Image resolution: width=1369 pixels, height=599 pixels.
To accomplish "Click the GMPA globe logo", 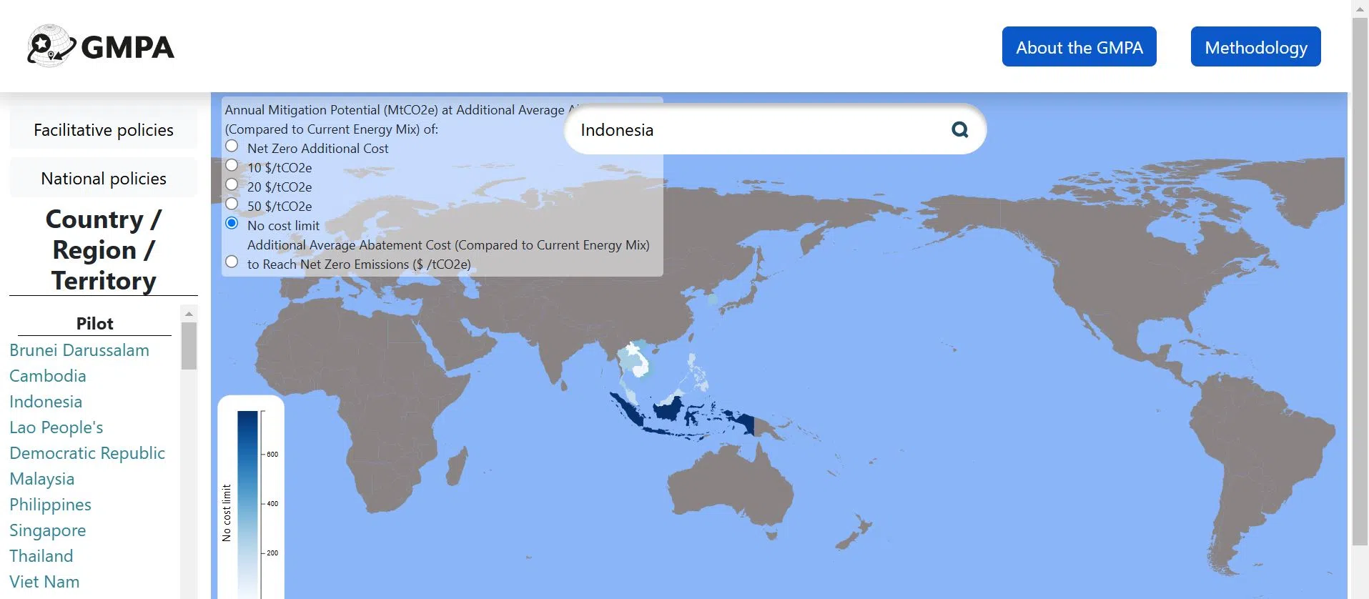I will pos(51,46).
